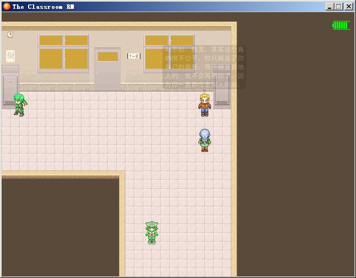356x278 pixels.
Task: Click the faded Chinese dialogue text box
Action: tap(204, 67)
